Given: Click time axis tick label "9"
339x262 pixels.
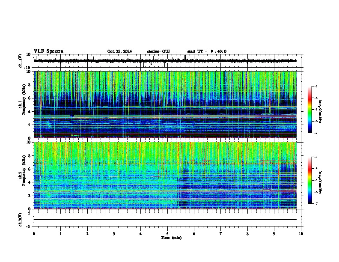Looking at the screenshot, I should [274, 234].
